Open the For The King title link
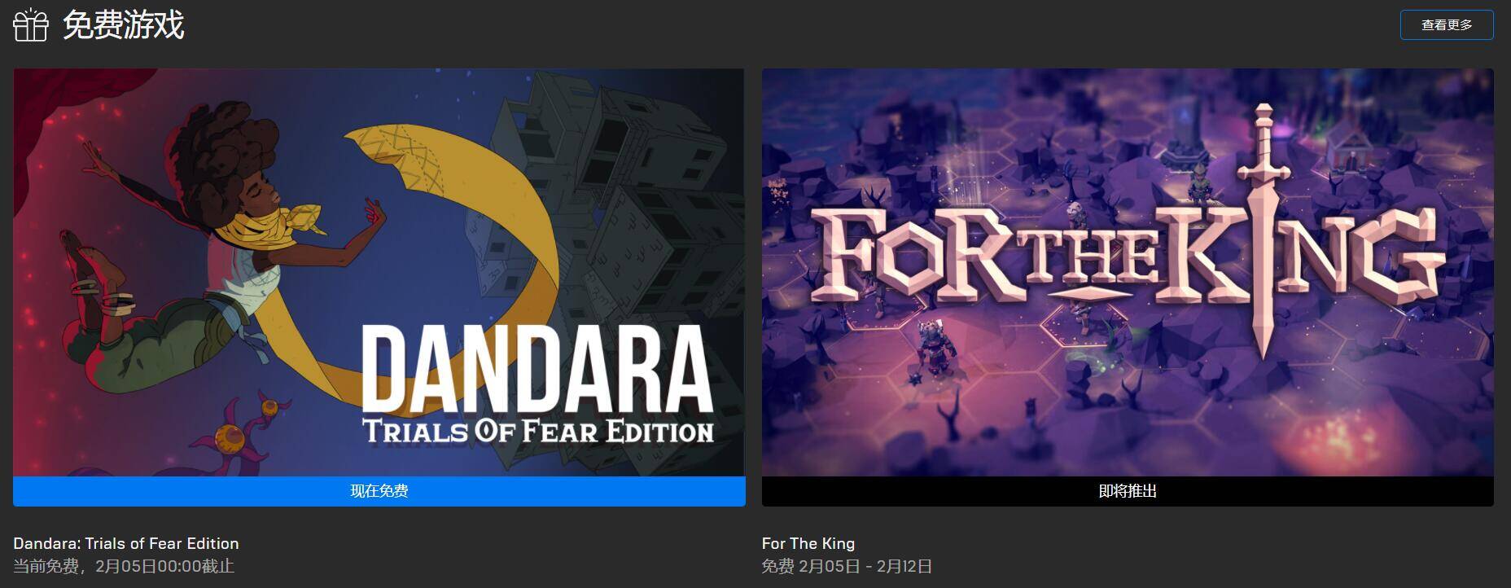 808,543
